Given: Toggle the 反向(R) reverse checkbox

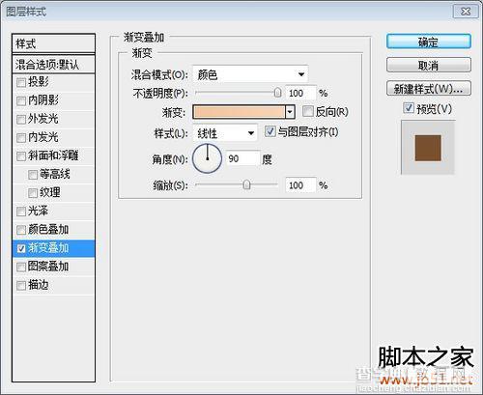Looking at the screenshot, I should click(308, 111).
